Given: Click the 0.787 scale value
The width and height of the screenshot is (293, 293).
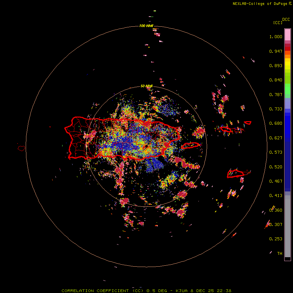Looking at the screenshot, I should pyautogui.click(x=276, y=94).
